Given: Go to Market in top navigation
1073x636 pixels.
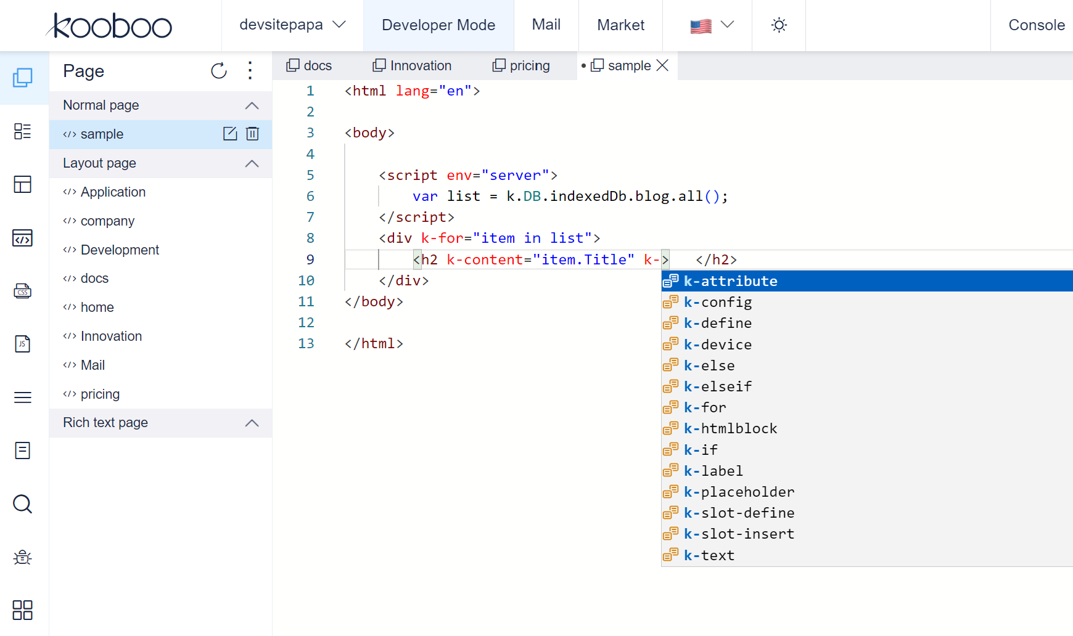Looking at the screenshot, I should 620,25.
